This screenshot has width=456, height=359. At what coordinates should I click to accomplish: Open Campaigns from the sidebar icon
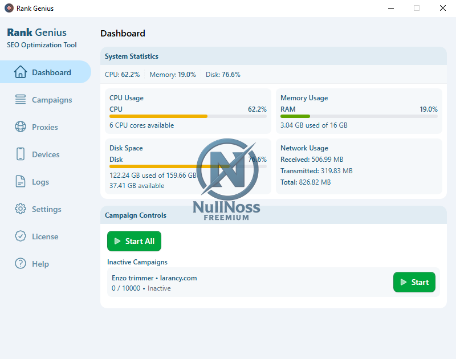tap(20, 100)
